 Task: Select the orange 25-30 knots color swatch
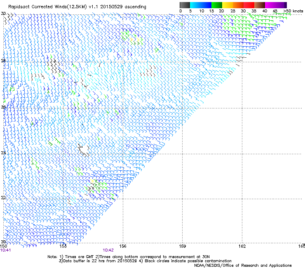tap(238, 5)
